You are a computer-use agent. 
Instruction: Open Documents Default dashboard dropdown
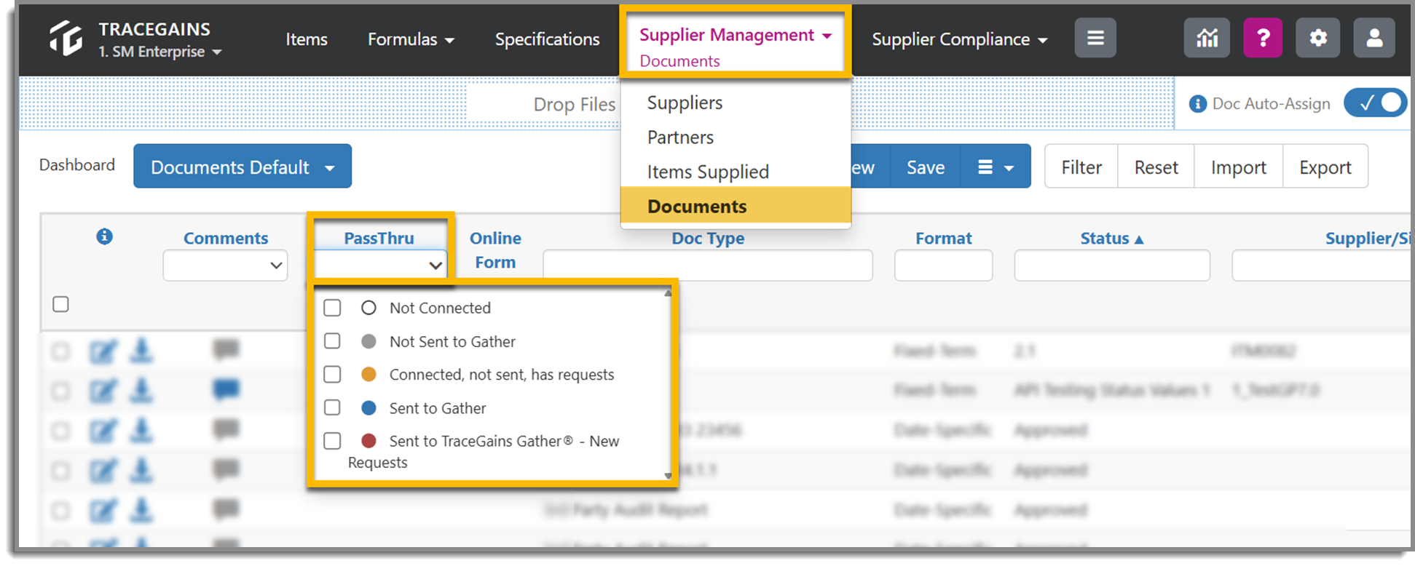point(243,167)
